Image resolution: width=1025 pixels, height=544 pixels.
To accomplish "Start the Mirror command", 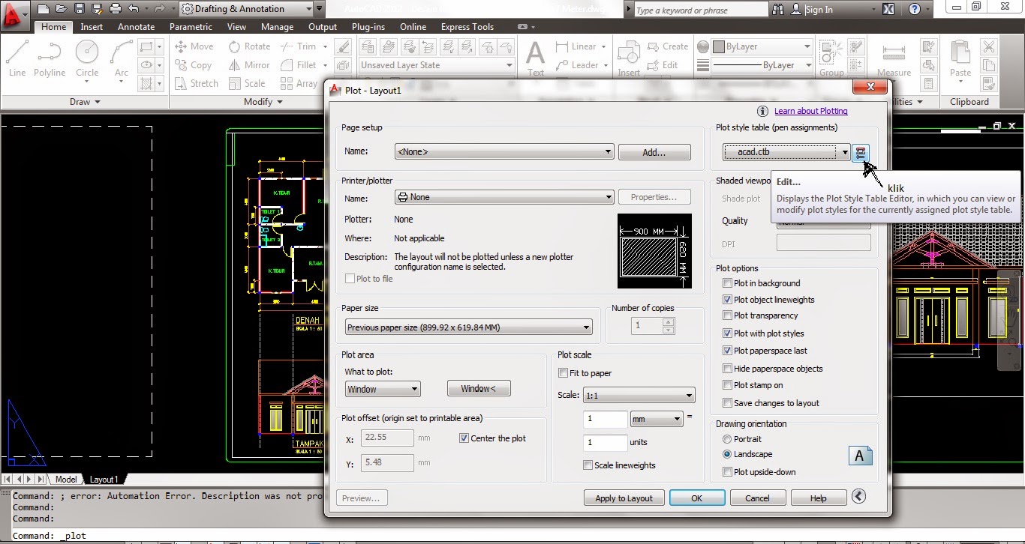I will (248, 64).
